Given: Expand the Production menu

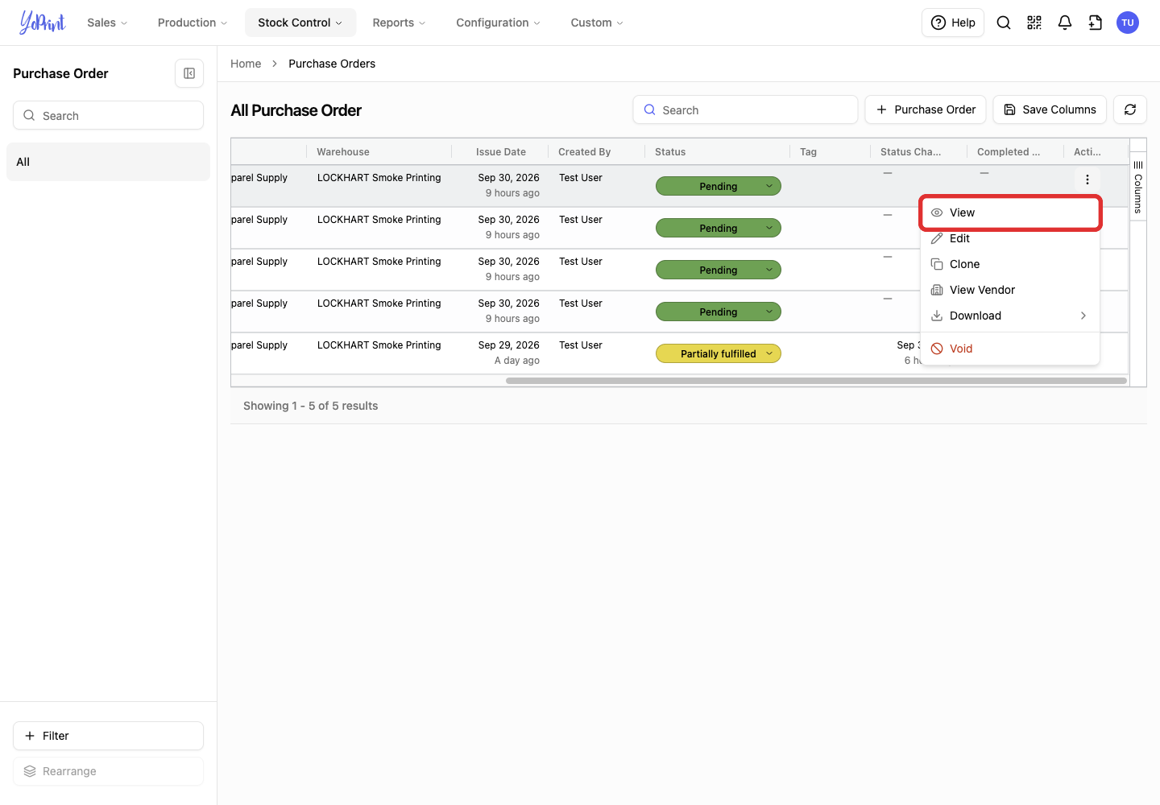Looking at the screenshot, I should coord(193,23).
